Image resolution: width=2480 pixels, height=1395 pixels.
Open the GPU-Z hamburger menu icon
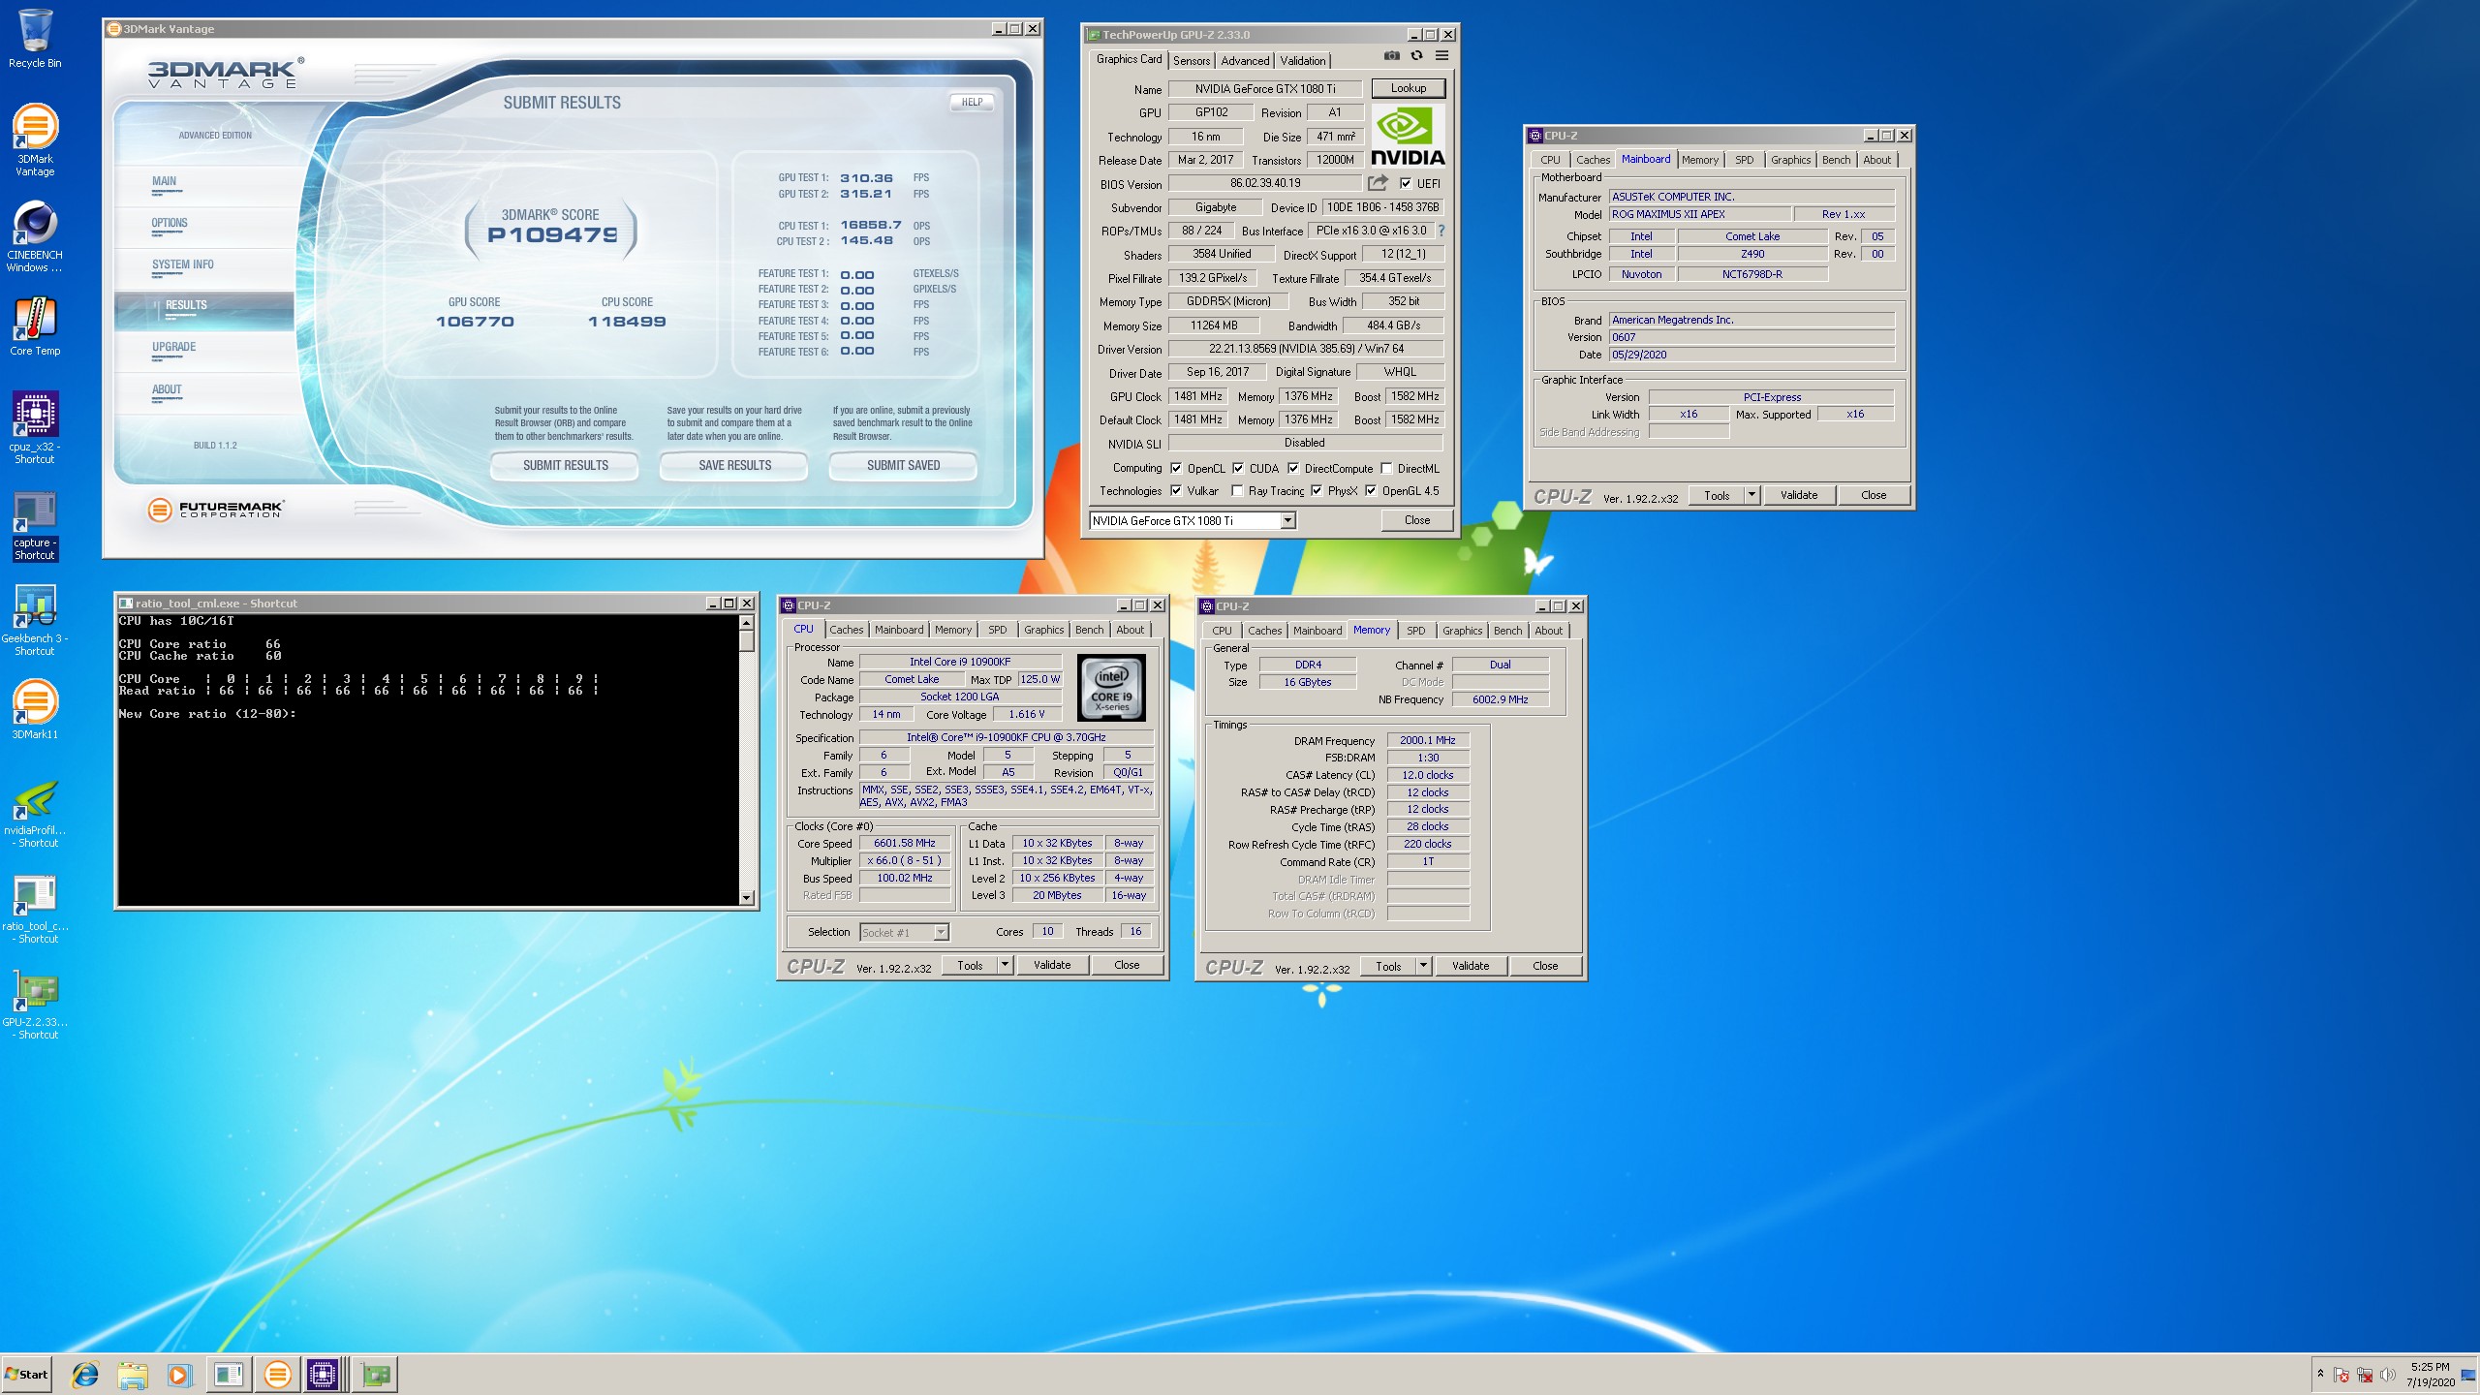pos(1441,56)
